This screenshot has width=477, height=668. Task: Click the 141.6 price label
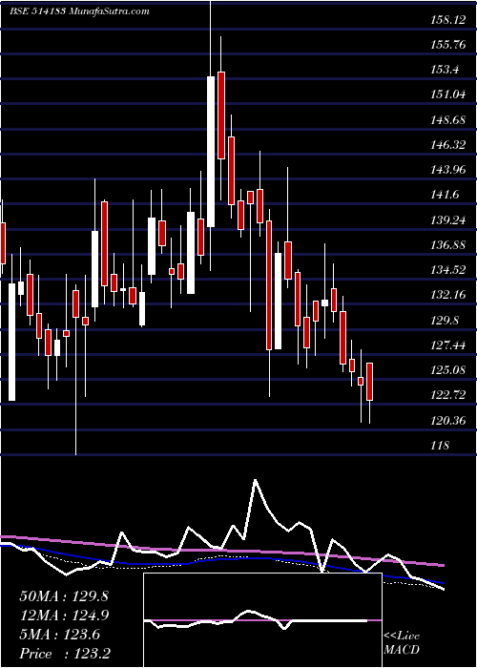coord(445,195)
